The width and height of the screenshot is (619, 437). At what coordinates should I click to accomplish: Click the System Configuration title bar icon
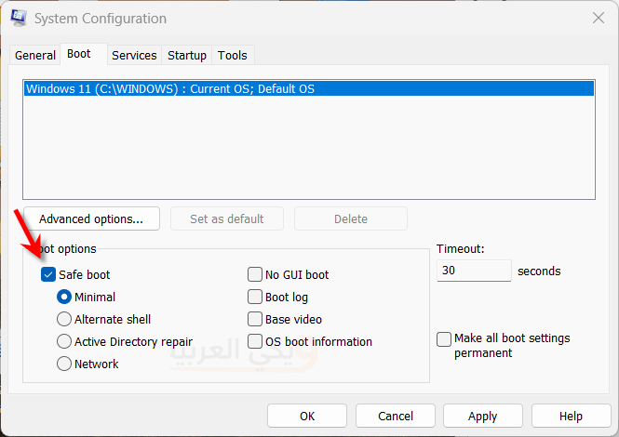click(19, 18)
